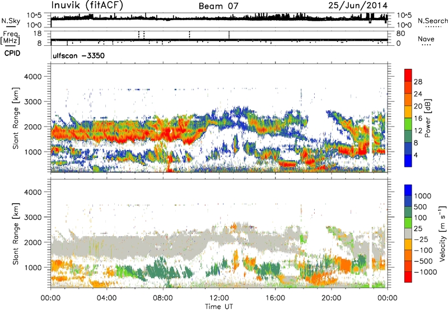Click the "Beam 07" header label

click(218, 6)
